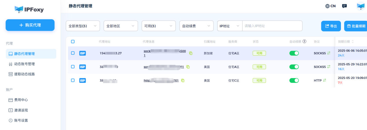Image resolution: width=367 pixels, height=130 pixels.
Task: Open the chat message icon in header
Action: [344, 6]
